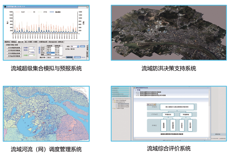Switch to the 模型率定 tab

point(8,42)
